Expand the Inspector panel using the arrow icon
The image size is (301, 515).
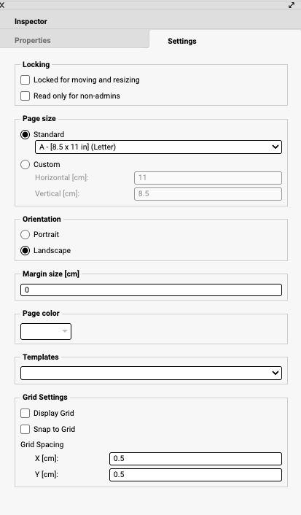click(x=292, y=5)
